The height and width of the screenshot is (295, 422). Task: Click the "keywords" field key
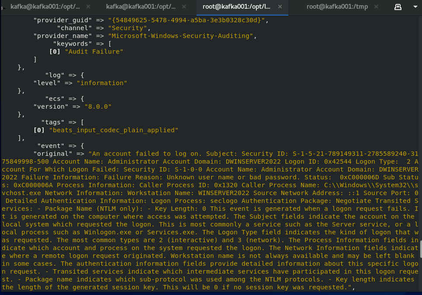click(x=70, y=44)
